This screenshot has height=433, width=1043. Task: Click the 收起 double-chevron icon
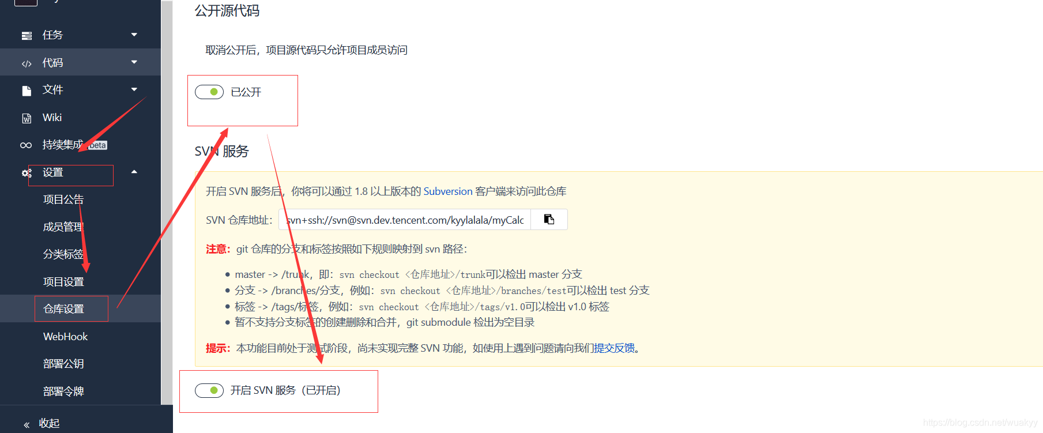[x=27, y=425]
